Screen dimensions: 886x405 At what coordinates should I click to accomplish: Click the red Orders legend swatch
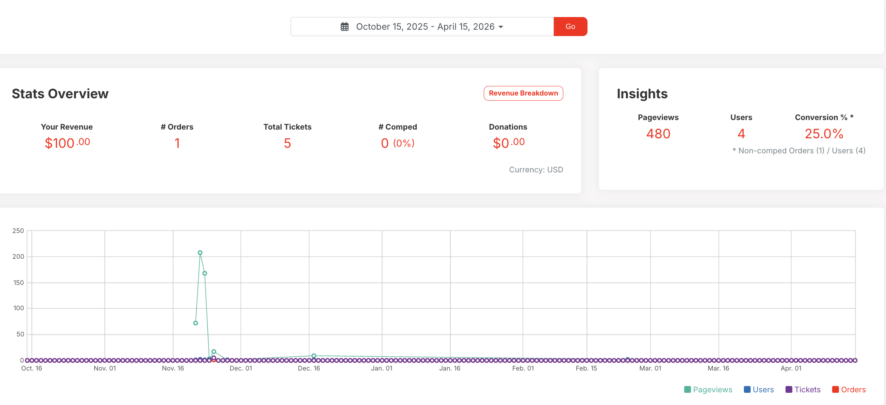pos(835,390)
